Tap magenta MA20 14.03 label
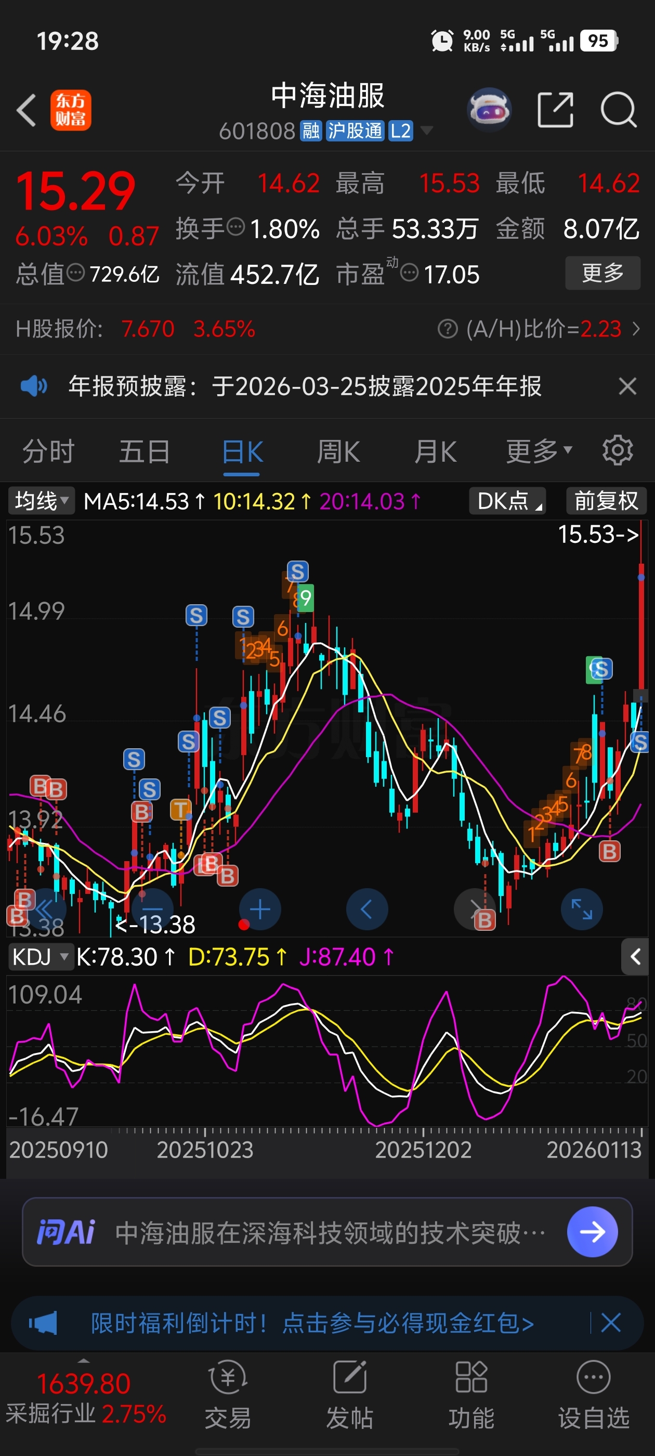 (x=370, y=501)
